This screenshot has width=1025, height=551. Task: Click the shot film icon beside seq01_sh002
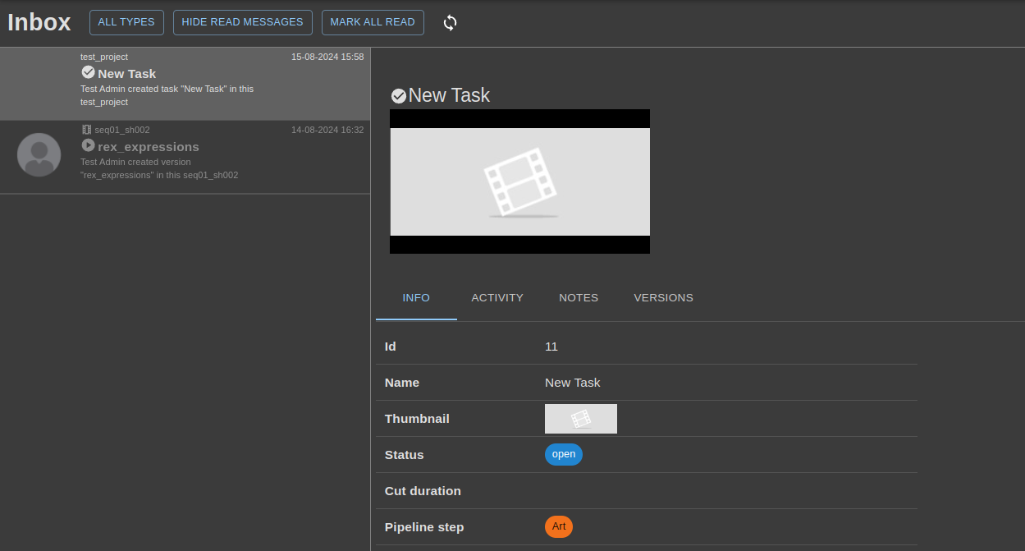[x=86, y=130]
